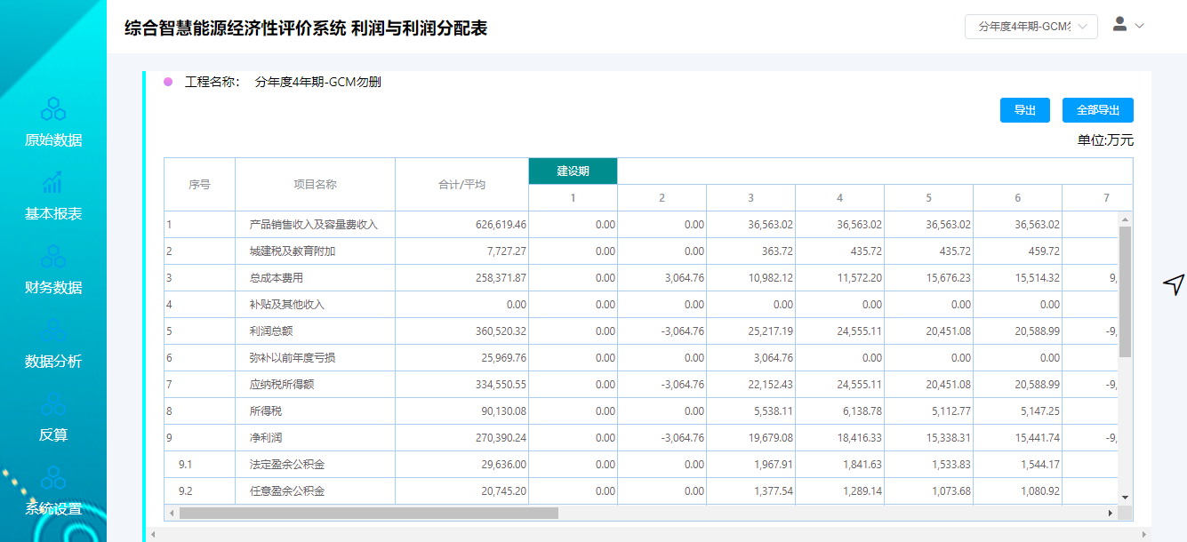This screenshot has width=1187, height=542.
Task: Expand the user account chevron menu
Action: [1139, 26]
